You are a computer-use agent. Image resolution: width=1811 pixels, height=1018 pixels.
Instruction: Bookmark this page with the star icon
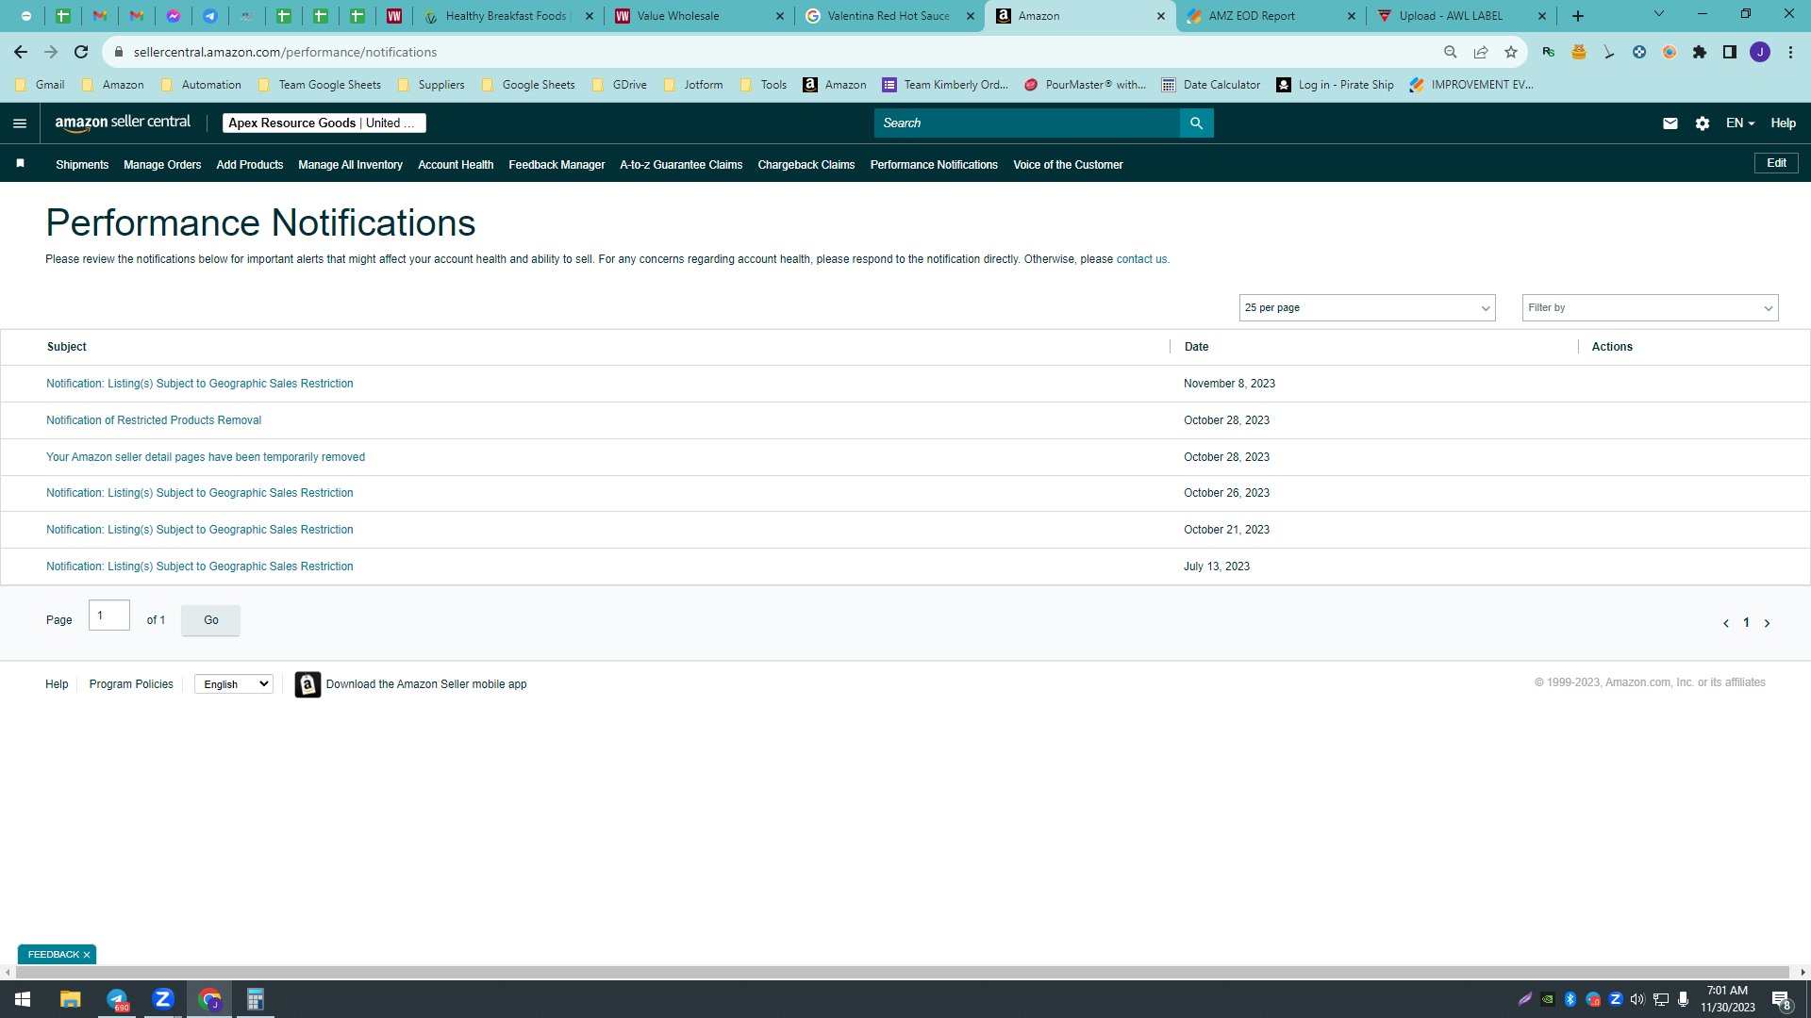1511,52
